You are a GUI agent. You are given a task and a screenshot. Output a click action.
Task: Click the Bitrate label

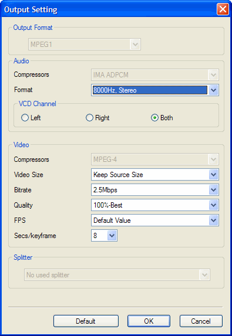(x=23, y=190)
